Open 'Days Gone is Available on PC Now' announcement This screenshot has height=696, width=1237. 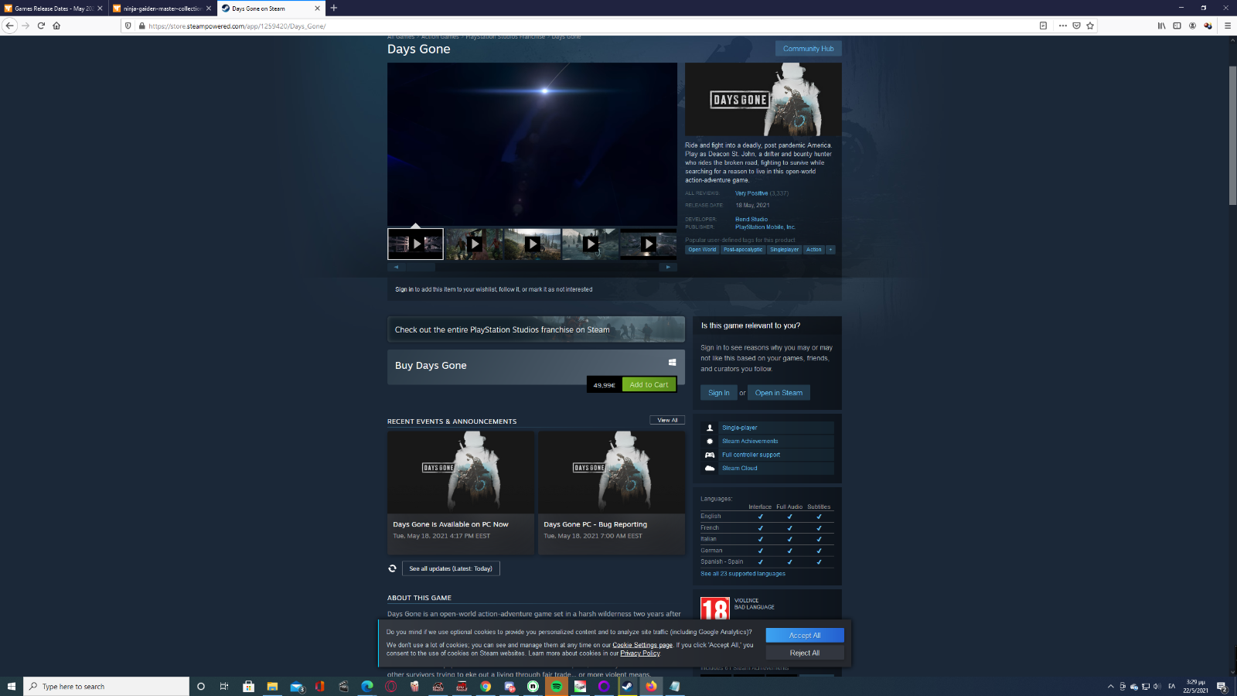click(461, 493)
